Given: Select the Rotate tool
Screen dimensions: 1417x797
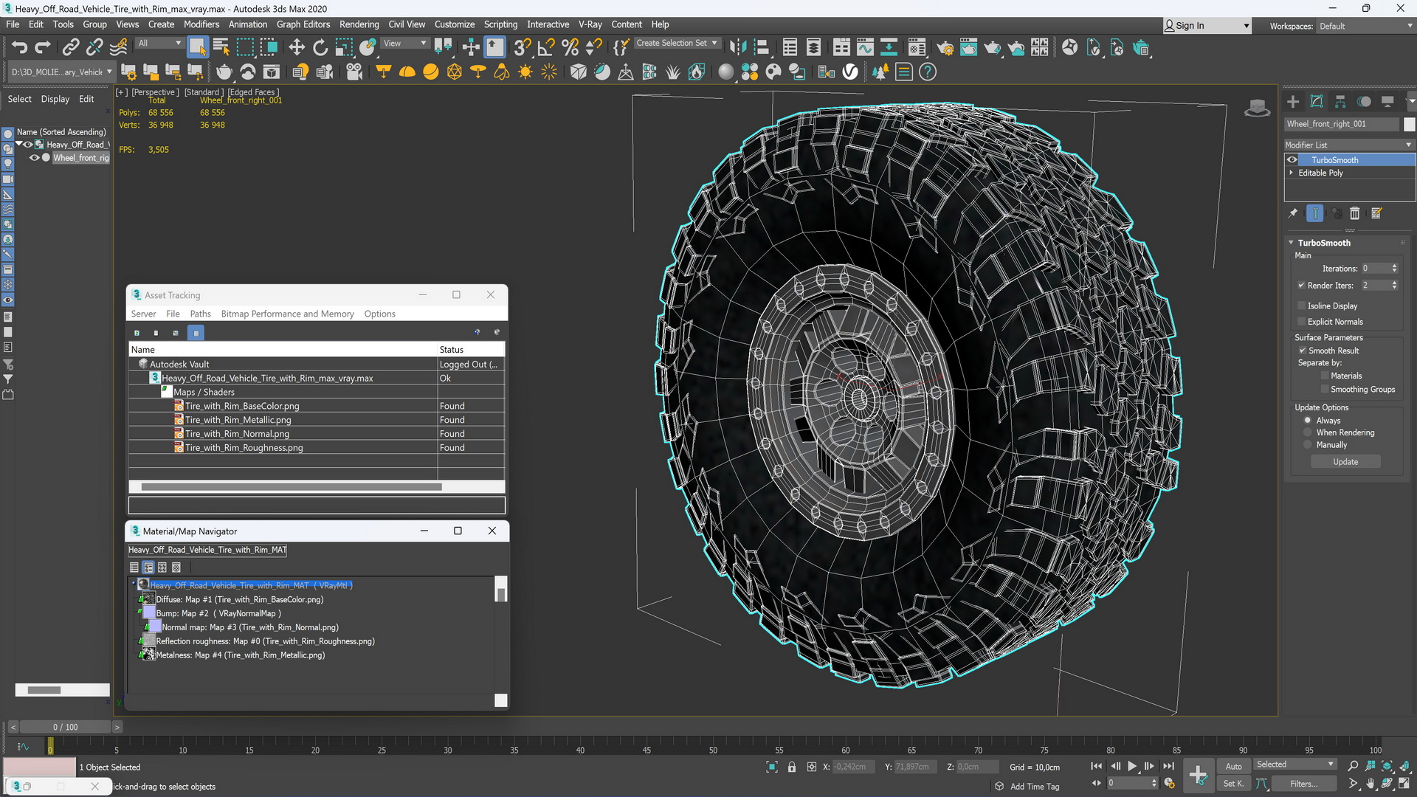Looking at the screenshot, I should (320, 48).
